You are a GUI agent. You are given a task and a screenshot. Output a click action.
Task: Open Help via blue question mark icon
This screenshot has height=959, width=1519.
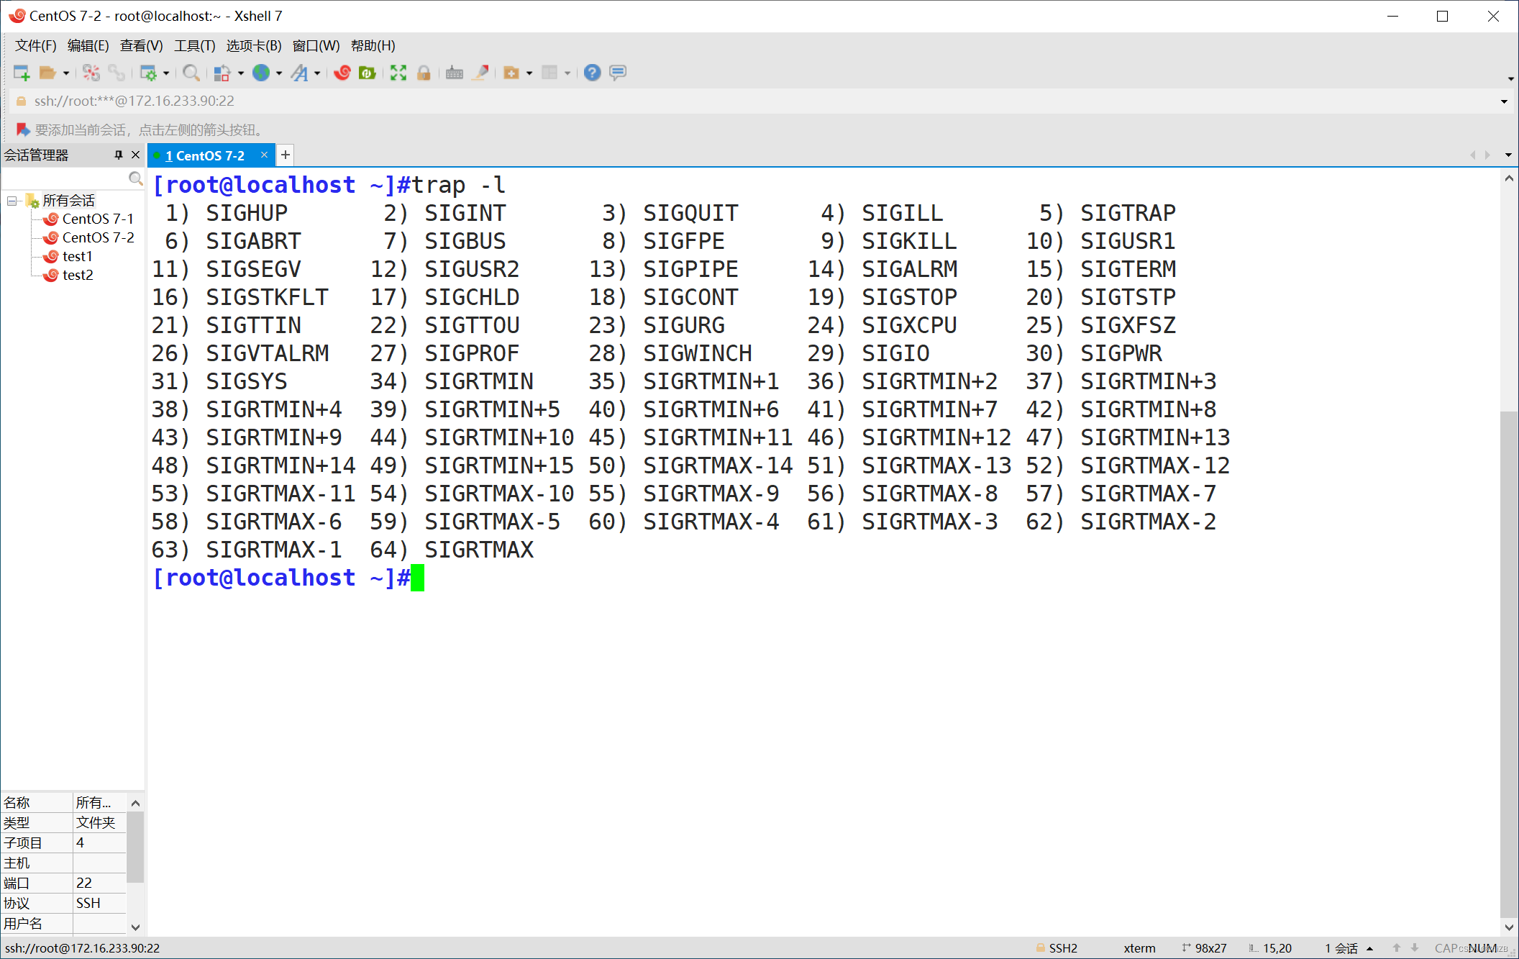click(592, 73)
